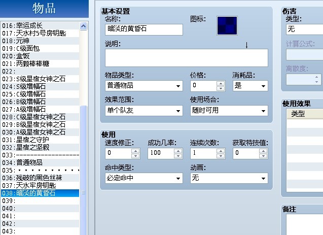
Task: Open the 物品类型 dropdown
Action: coord(144,86)
